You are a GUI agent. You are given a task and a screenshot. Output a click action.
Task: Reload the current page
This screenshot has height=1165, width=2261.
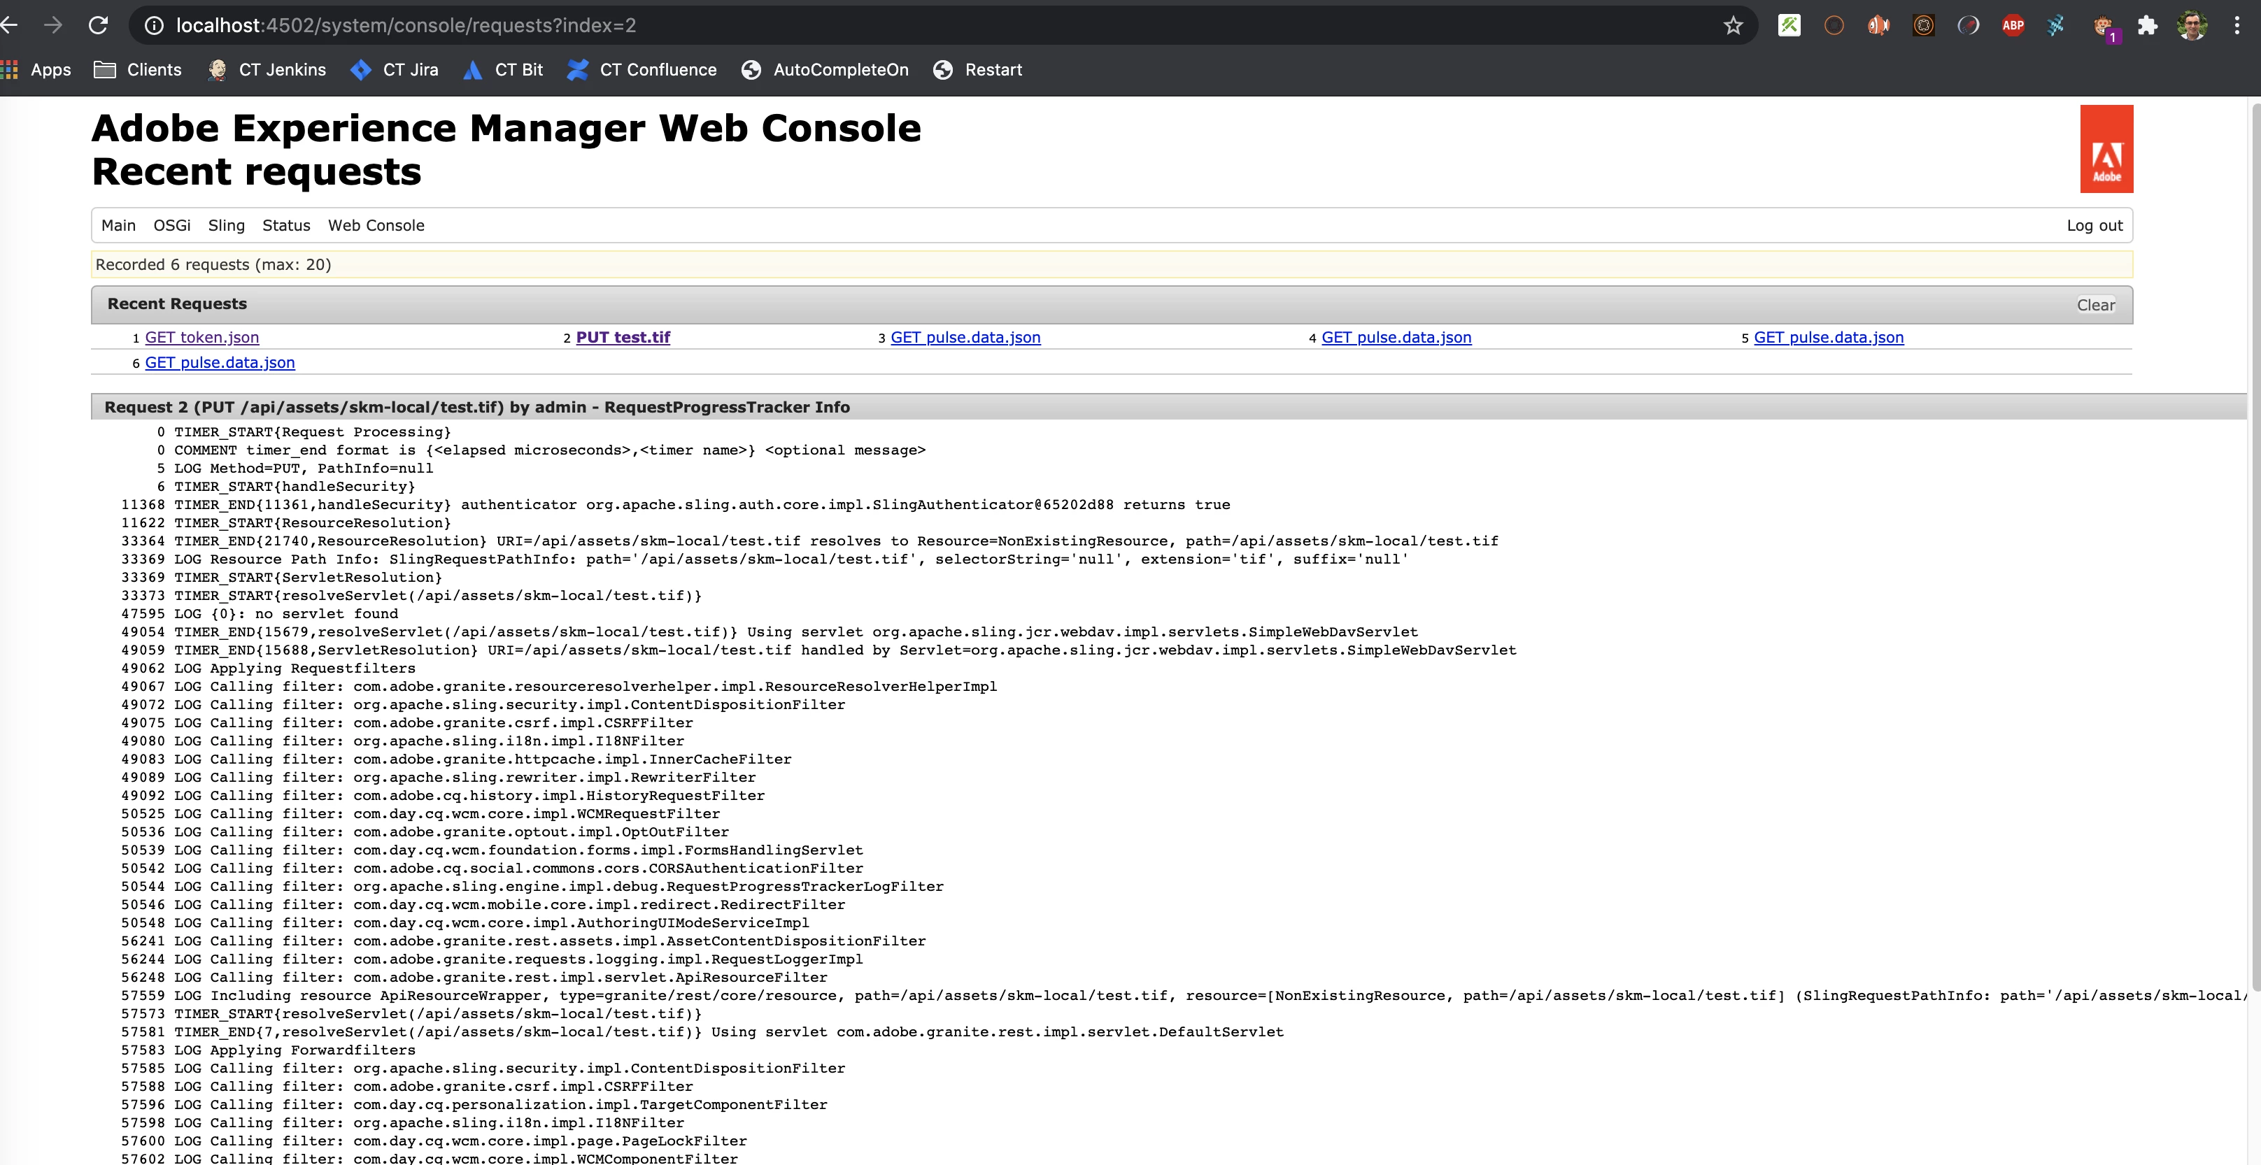pos(99,25)
